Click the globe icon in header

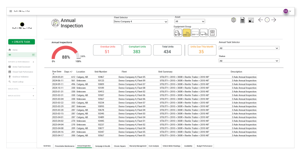pos(234,20)
